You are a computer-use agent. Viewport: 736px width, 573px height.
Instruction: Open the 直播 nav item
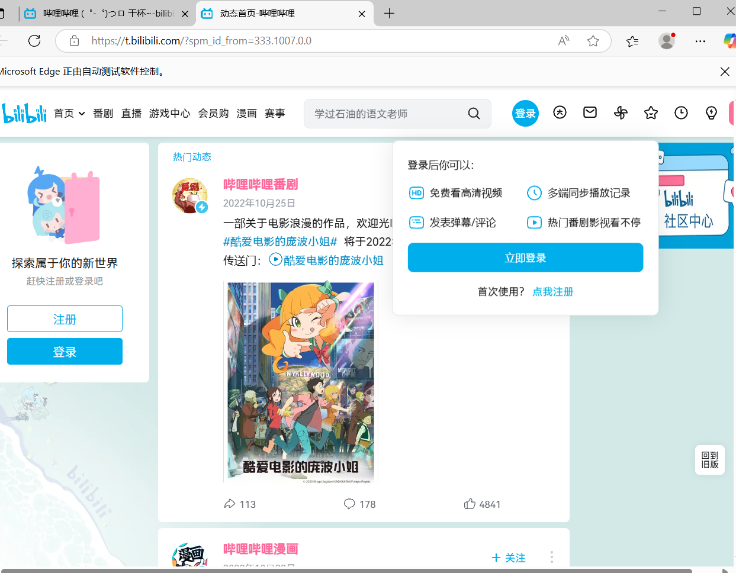[131, 113]
